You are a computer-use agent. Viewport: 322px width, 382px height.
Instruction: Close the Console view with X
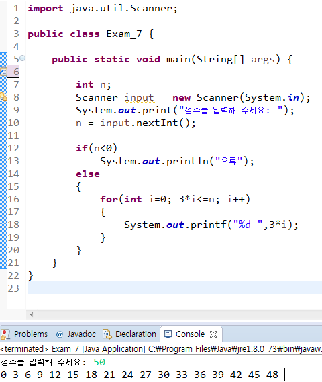pos(213,334)
